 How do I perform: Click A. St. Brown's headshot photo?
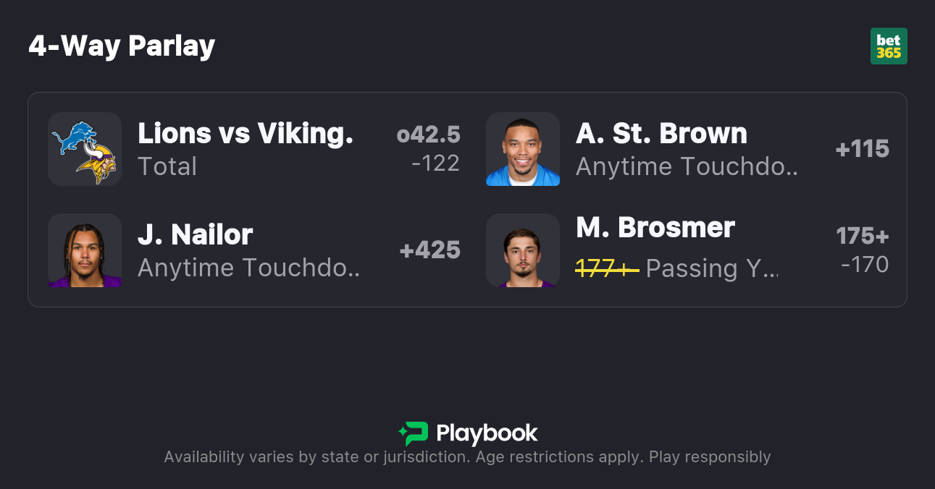(523, 149)
